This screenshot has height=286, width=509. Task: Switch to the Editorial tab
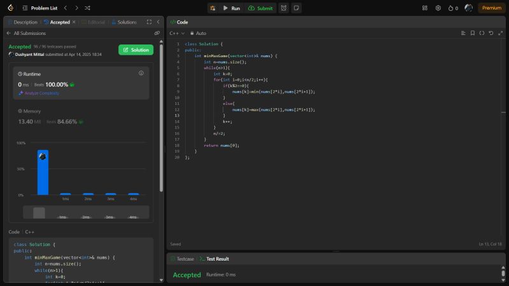94,22
